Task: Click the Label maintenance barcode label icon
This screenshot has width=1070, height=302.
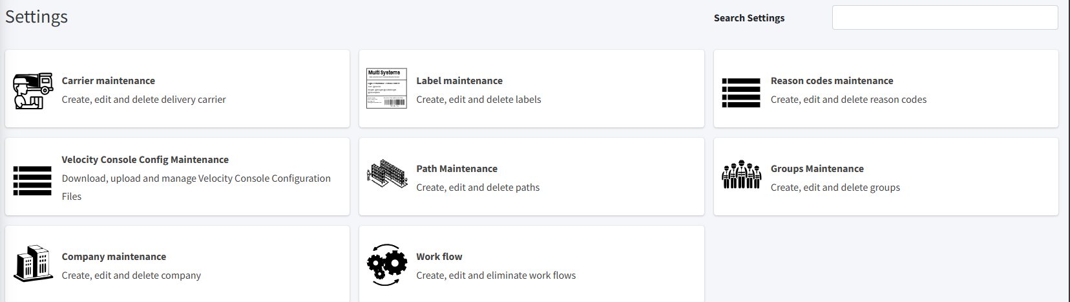Action: tap(386, 89)
